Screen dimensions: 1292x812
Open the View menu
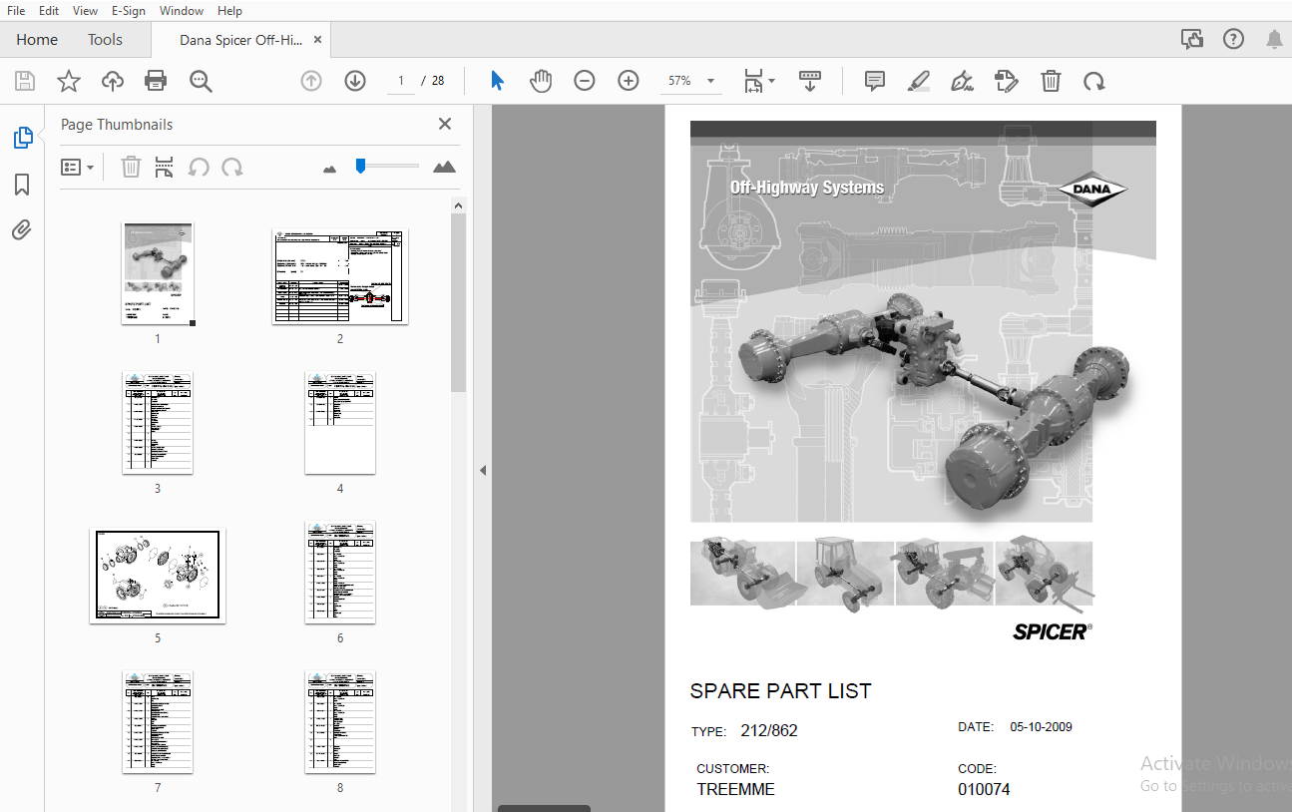click(86, 10)
